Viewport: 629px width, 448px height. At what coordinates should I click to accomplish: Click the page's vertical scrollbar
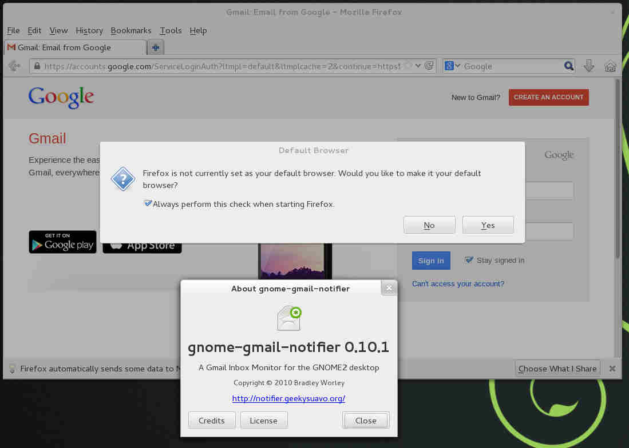(618, 168)
